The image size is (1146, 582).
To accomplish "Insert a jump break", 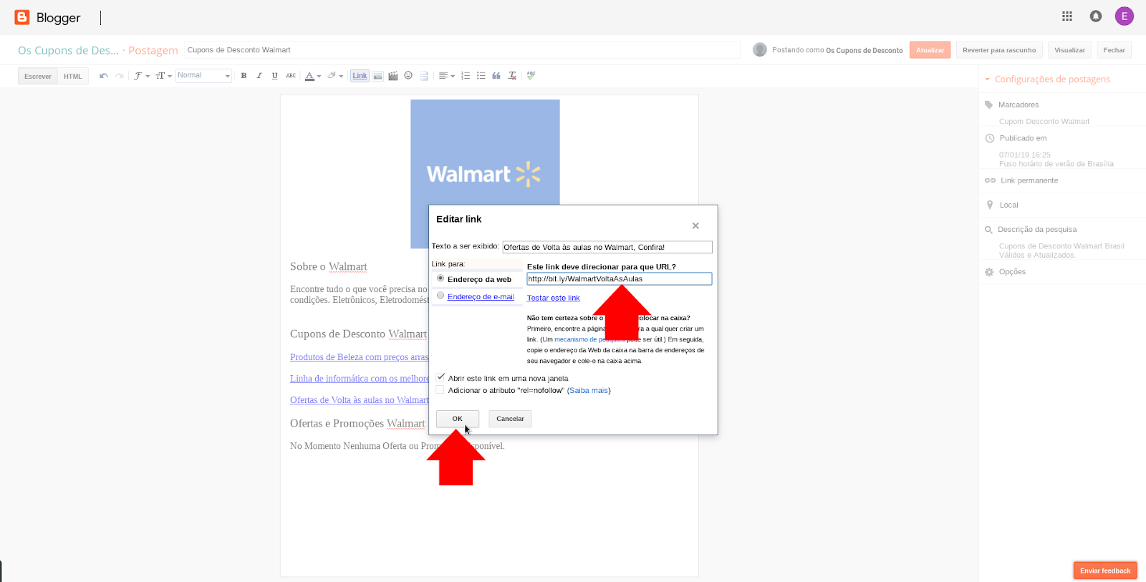I will [x=424, y=76].
